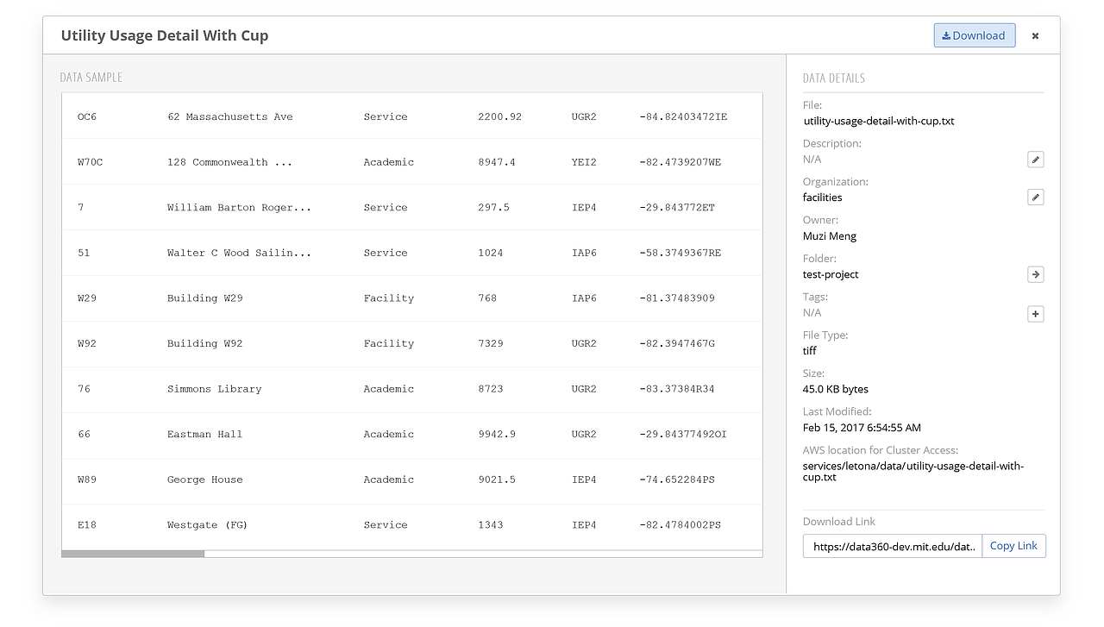
Task: Click value 8947.4
Action: pos(497,162)
